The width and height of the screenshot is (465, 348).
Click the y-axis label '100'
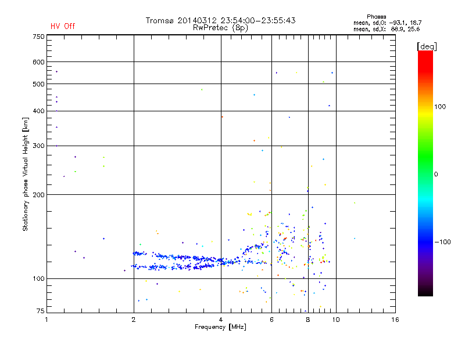[38, 278]
